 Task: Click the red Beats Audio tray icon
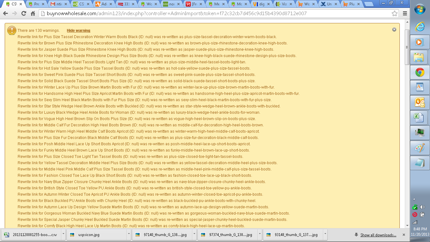pyautogui.click(x=415, y=215)
